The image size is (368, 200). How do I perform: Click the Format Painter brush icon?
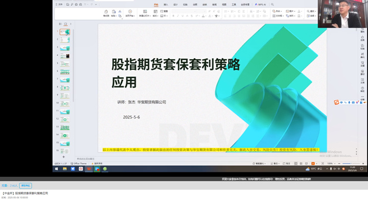(x=106, y=12)
